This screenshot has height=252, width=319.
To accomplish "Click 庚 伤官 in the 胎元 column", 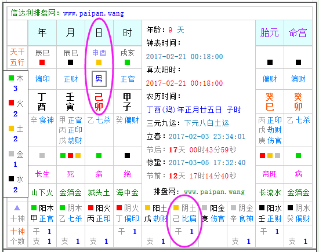I will [x=270, y=140].
